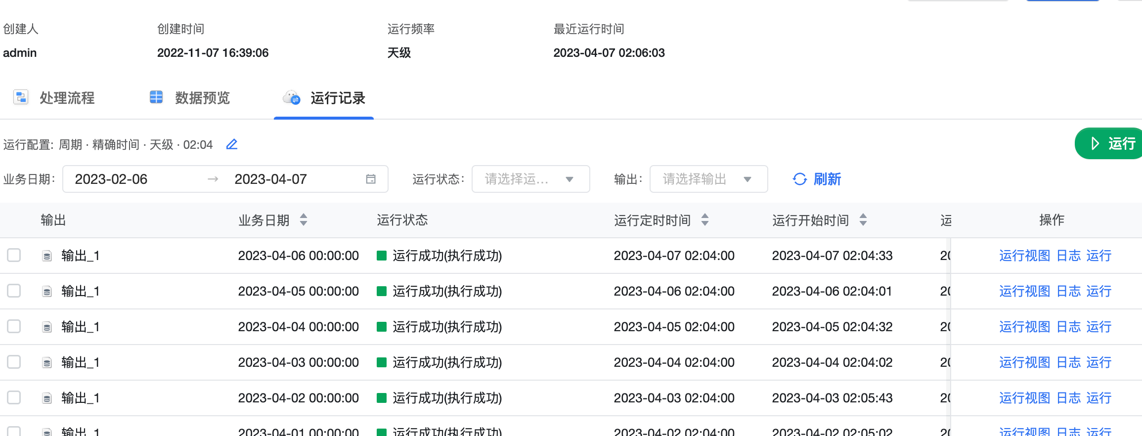Open the 输出 filter dropdown

point(708,179)
